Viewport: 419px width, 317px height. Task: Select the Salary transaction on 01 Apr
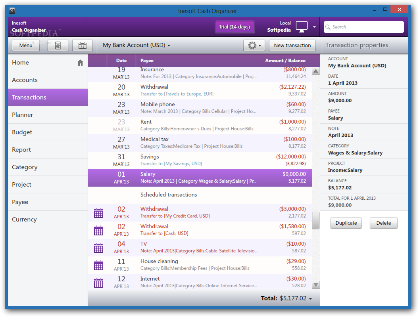tap(200, 178)
